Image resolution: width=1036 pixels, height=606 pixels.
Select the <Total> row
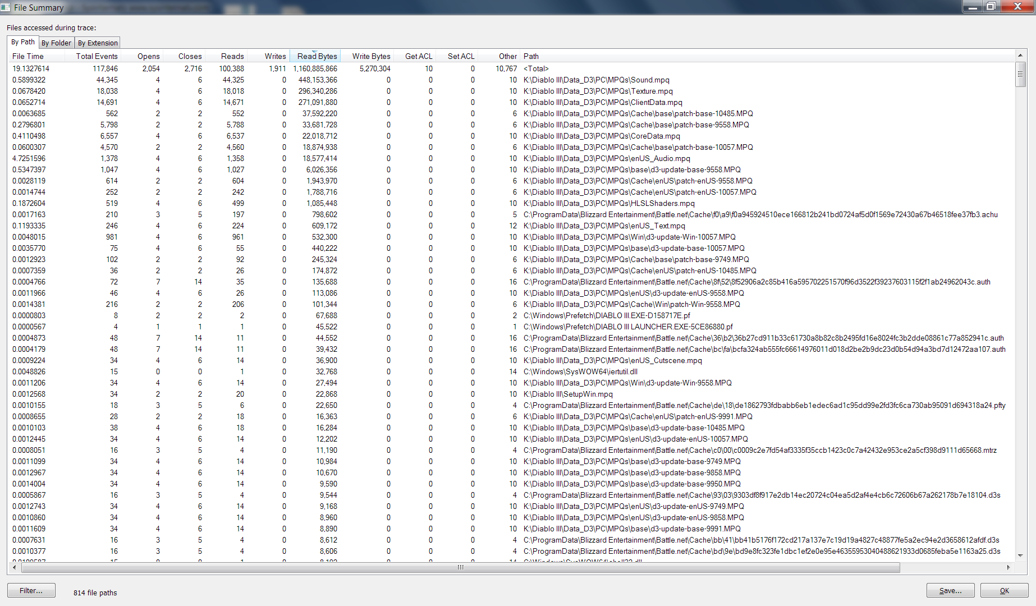click(x=512, y=68)
